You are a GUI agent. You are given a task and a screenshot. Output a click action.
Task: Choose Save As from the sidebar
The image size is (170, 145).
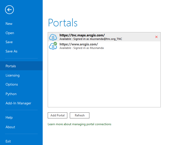click(x=12, y=51)
